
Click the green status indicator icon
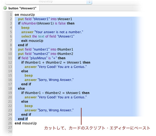coord(5,8)
